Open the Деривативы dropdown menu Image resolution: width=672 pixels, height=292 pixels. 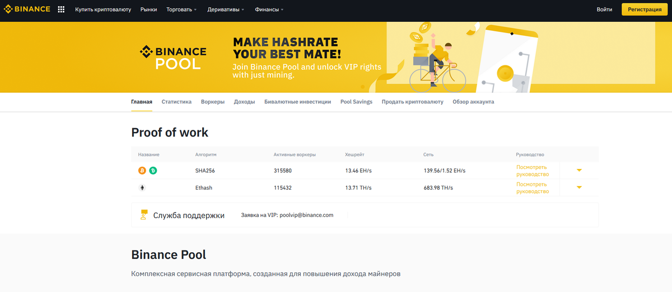tap(226, 10)
